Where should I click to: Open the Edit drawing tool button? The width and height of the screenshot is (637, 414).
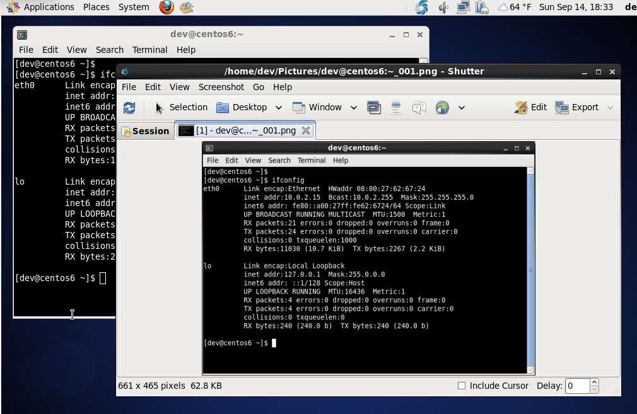(x=530, y=108)
